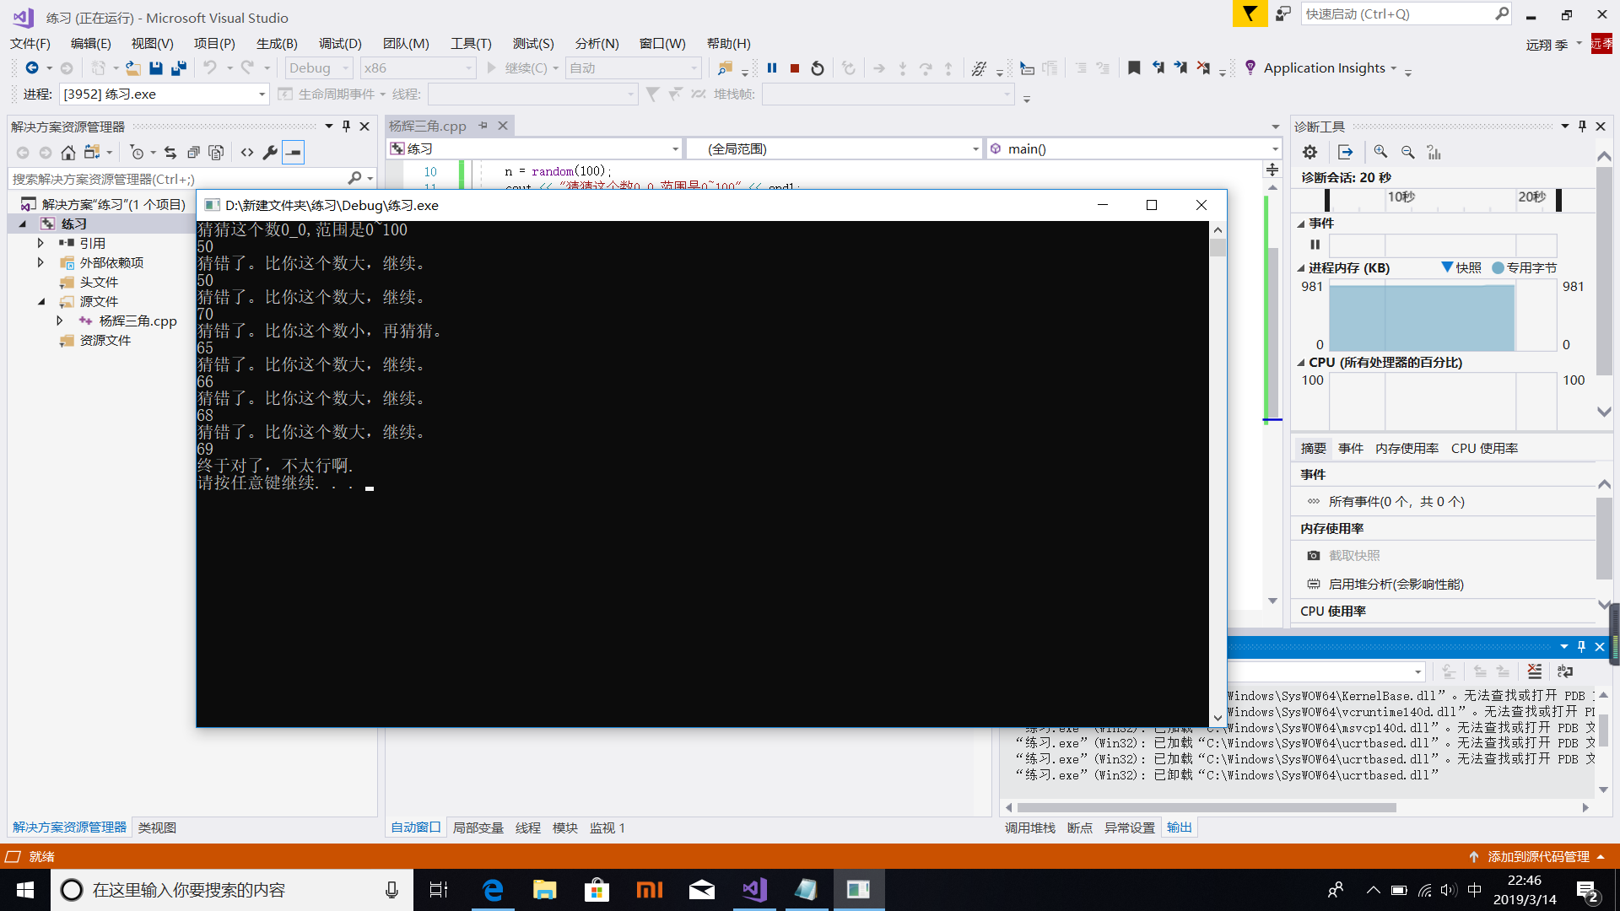Click the console window vertical scrollbar
The image size is (1620, 911).
pyautogui.click(x=1217, y=472)
